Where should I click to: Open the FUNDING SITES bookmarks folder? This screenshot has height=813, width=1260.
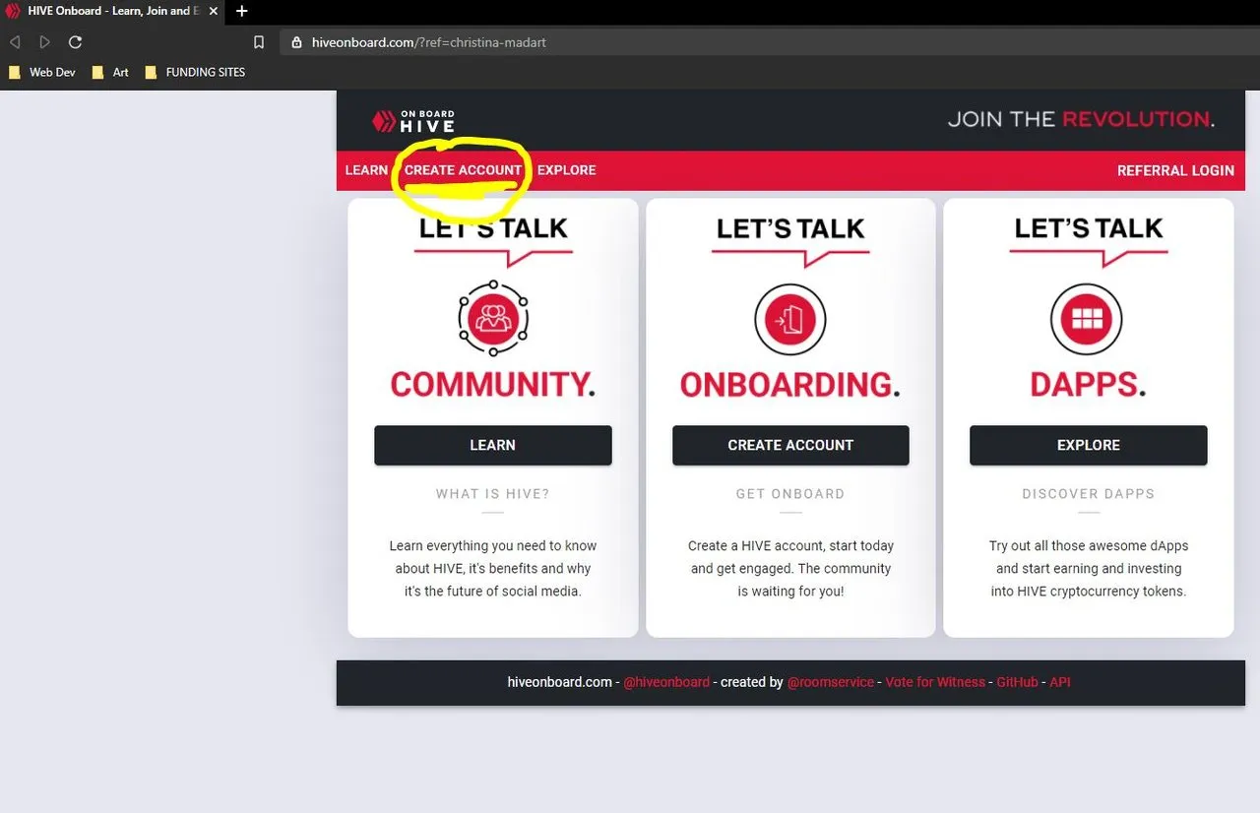click(195, 72)
